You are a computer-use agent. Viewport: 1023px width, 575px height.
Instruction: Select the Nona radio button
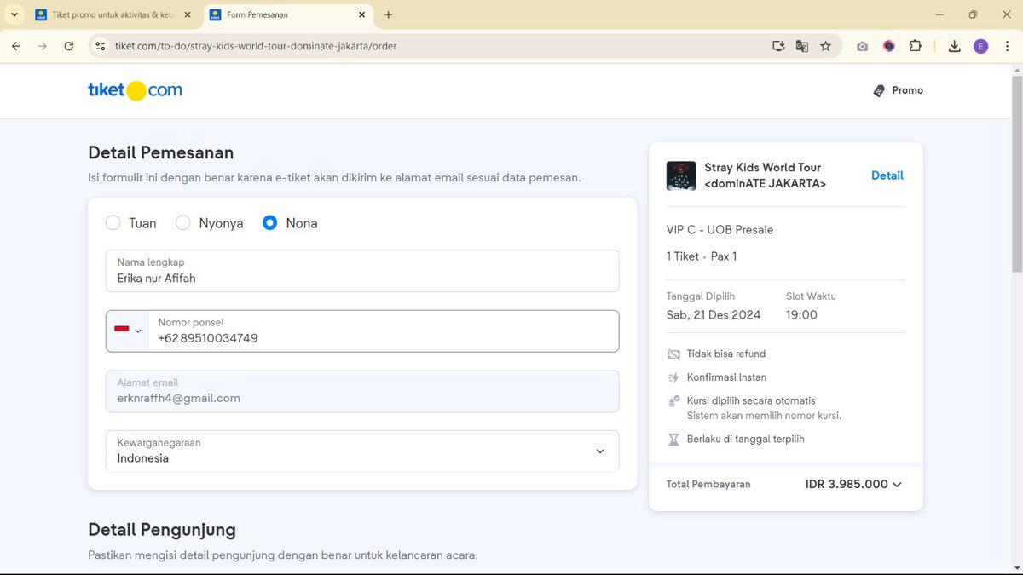tap(270, 223)
